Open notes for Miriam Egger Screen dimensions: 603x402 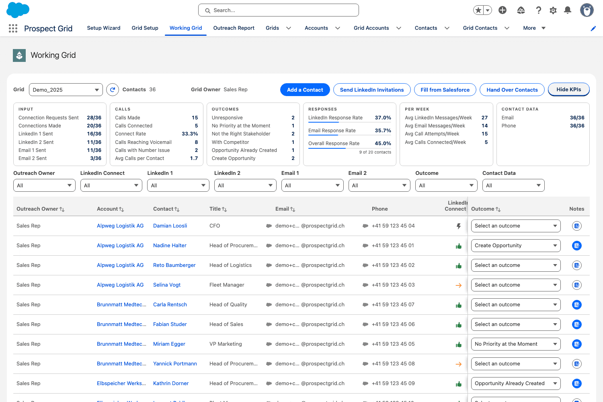click(x=577, y=344)
